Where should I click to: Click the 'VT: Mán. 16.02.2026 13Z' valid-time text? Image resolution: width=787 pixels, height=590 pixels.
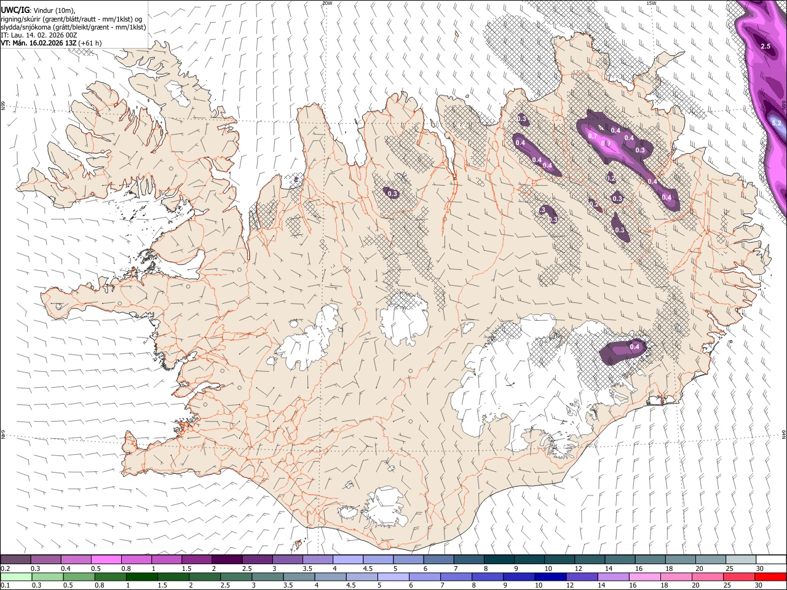39,44
